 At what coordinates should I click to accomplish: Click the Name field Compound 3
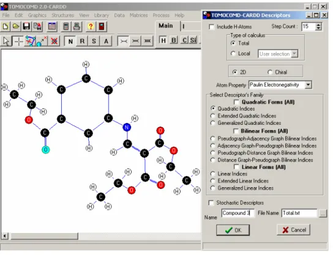[x=238, y=213]
